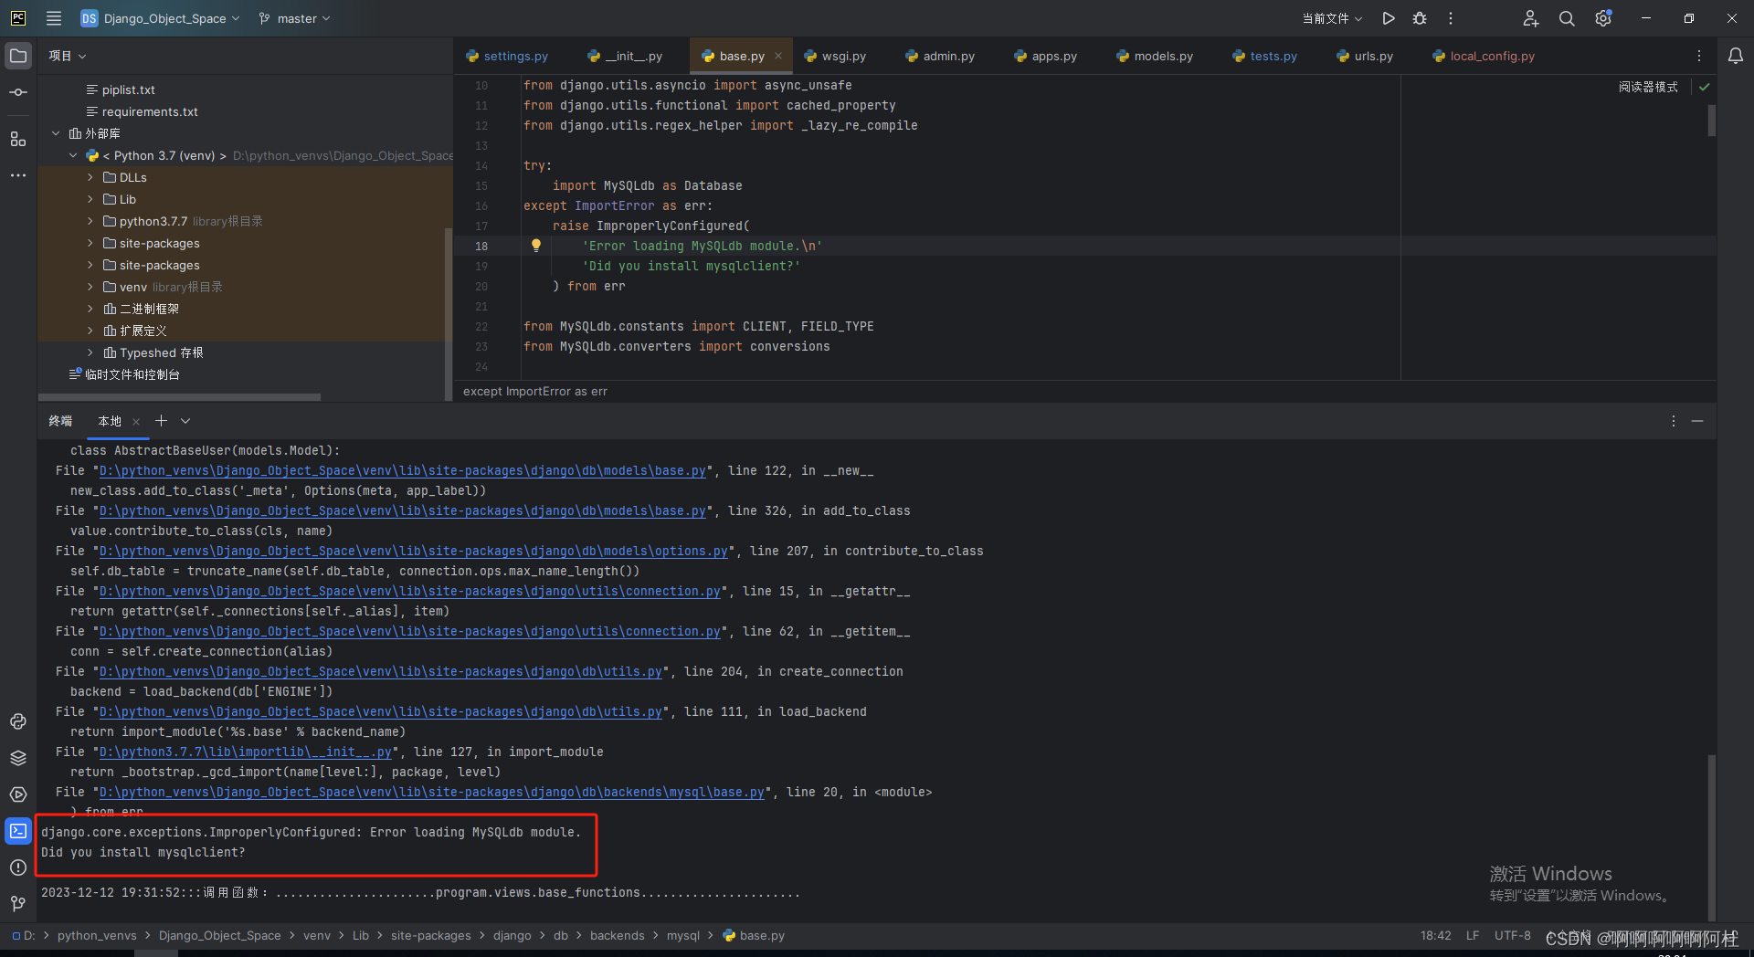Click site-packages in breadcrumb bar

pyautogui.click(x=431, y=935)
